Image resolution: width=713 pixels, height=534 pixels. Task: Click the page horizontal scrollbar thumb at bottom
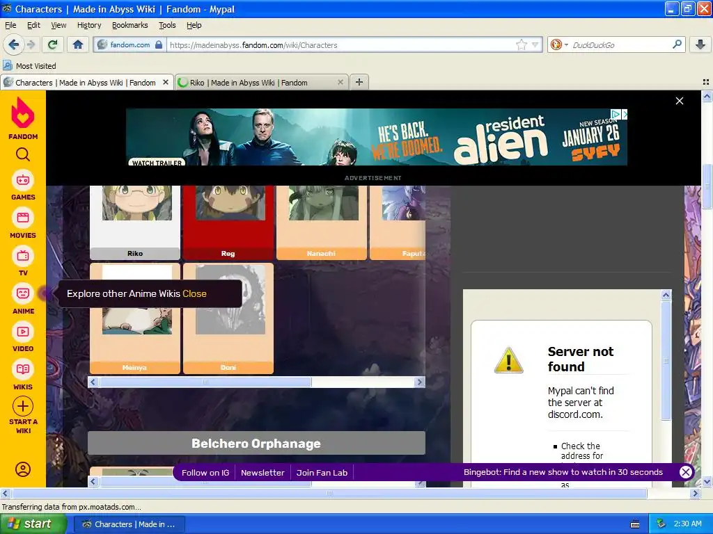[329, 493]
